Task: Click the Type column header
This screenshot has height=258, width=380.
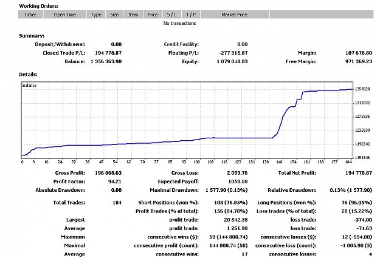Action: point(96,15)
